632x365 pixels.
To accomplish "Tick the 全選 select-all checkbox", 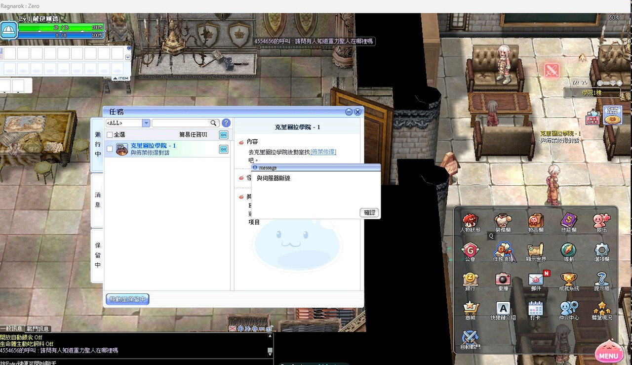I will click(x=110, y=135).
